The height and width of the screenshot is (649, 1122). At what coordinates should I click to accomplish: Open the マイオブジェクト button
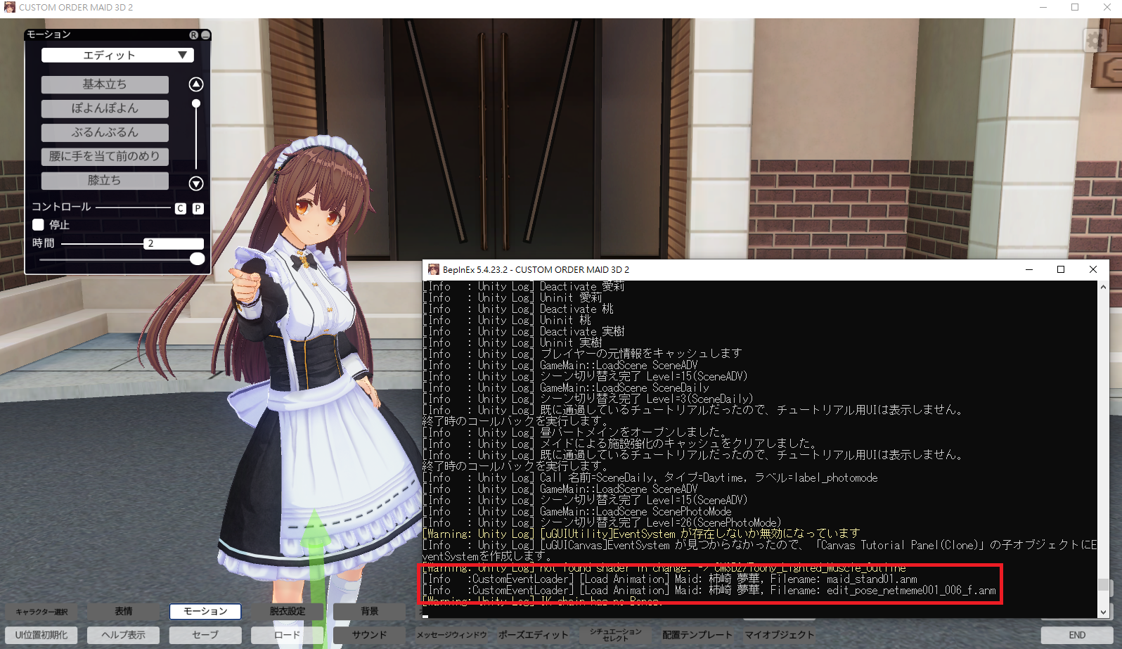(780, 635)
